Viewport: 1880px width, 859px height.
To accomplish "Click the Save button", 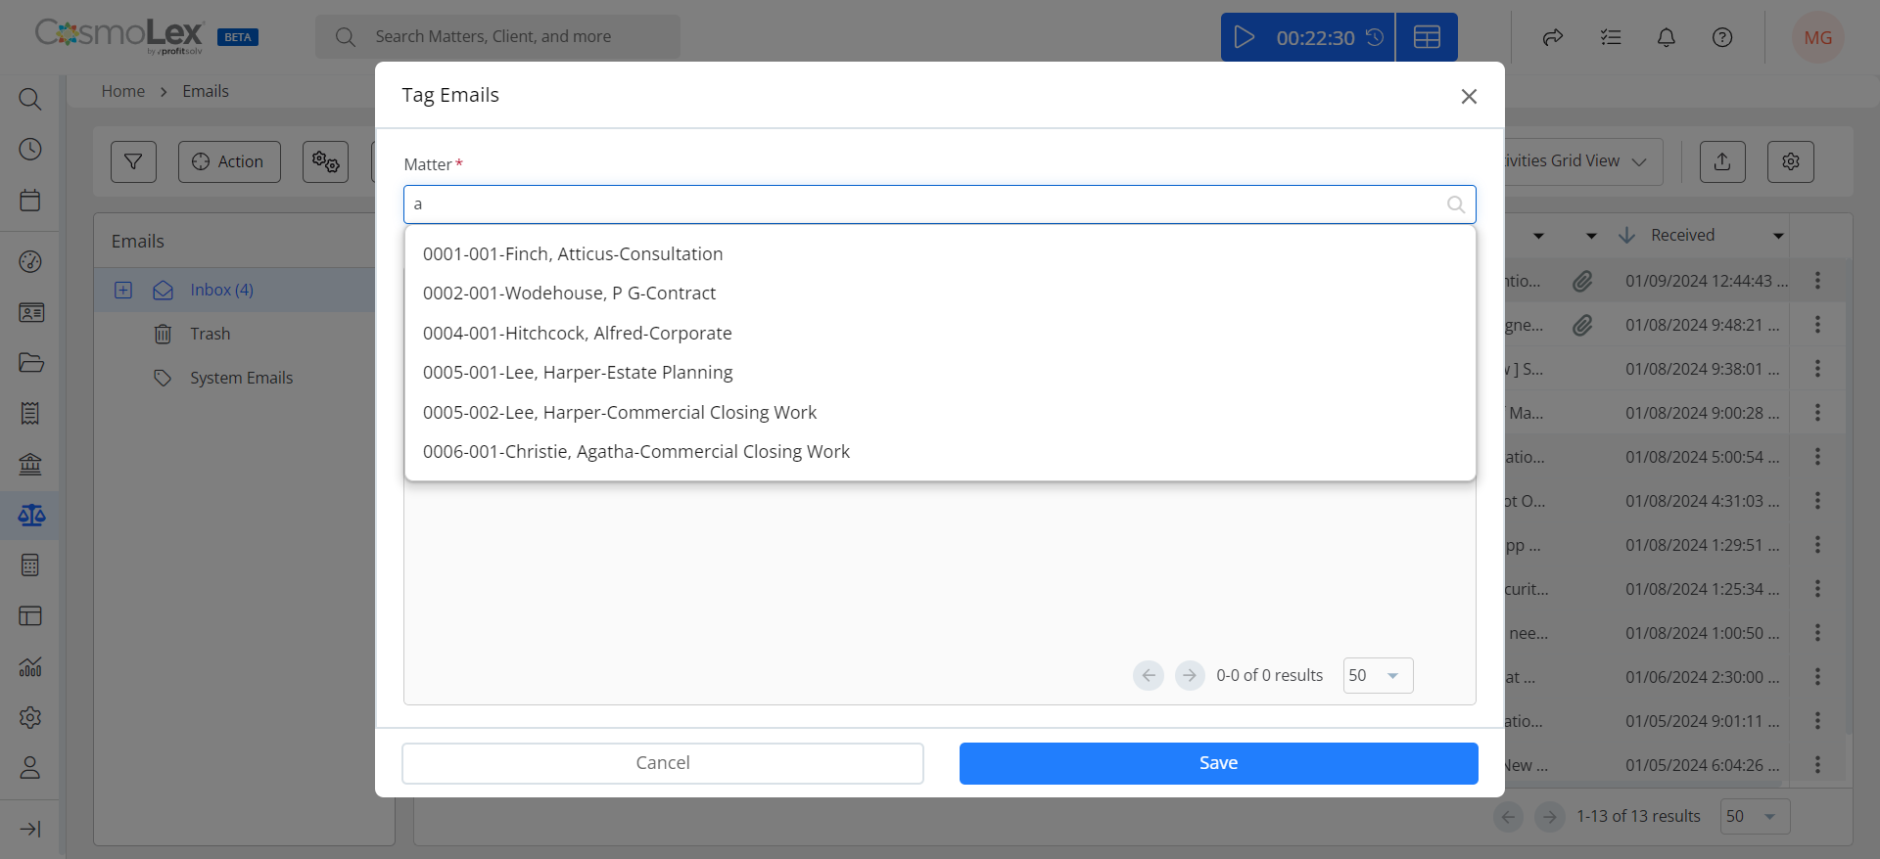I will [x=1218, y=763].
